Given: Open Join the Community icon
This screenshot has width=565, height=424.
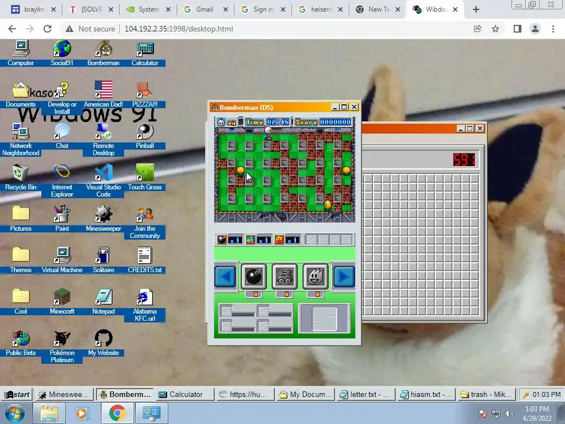Looking at the screenshot, I should click(145, 214).
